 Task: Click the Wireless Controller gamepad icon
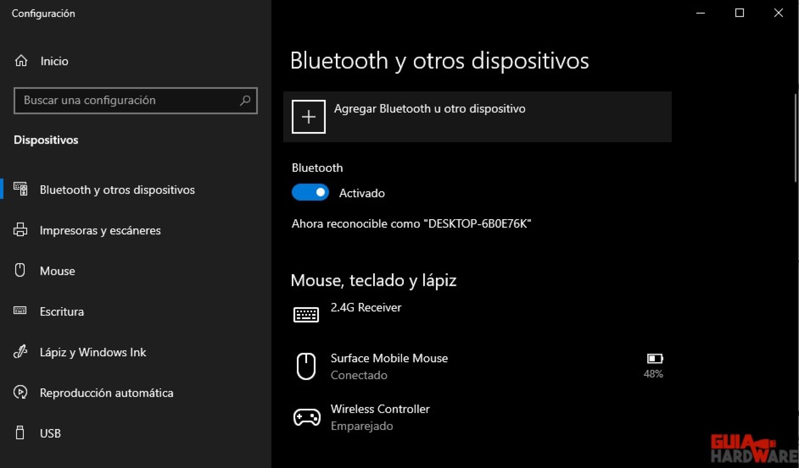point(307,417)
